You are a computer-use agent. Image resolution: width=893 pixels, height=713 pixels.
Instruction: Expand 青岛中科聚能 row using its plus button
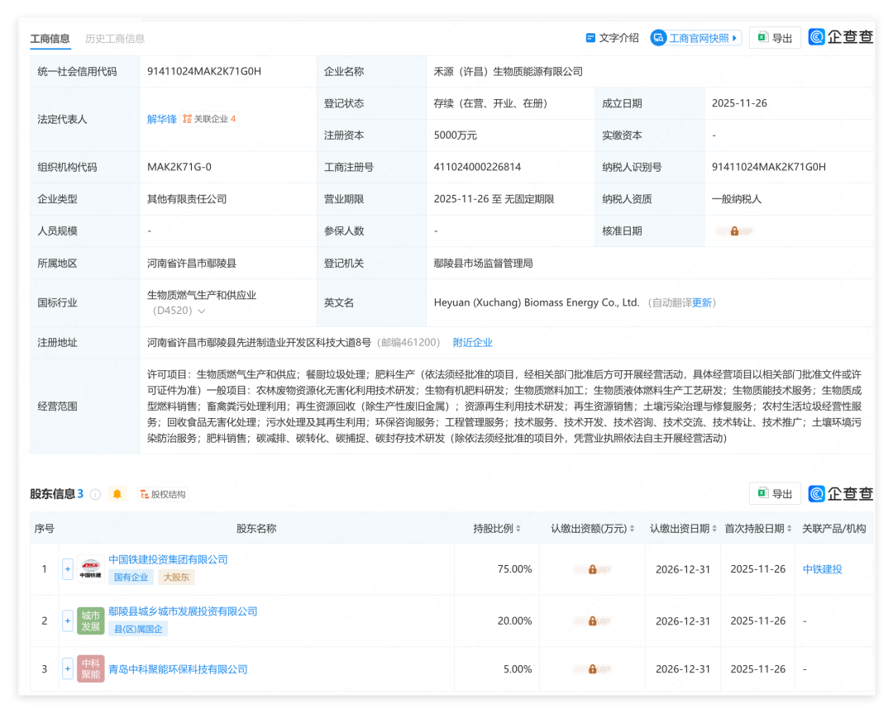pyautogui.click(x=67, y=669)
